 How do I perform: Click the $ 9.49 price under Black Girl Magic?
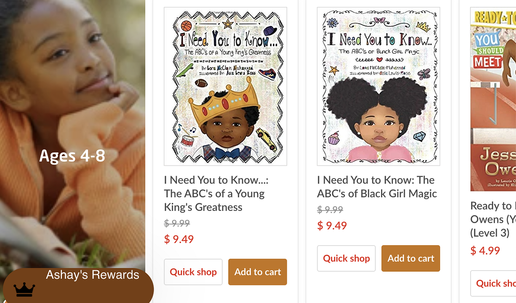[x=332, y=225]
